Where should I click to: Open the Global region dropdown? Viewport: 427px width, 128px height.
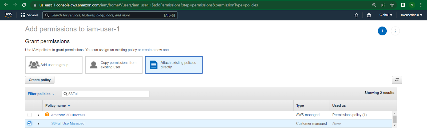pos(386,15)
